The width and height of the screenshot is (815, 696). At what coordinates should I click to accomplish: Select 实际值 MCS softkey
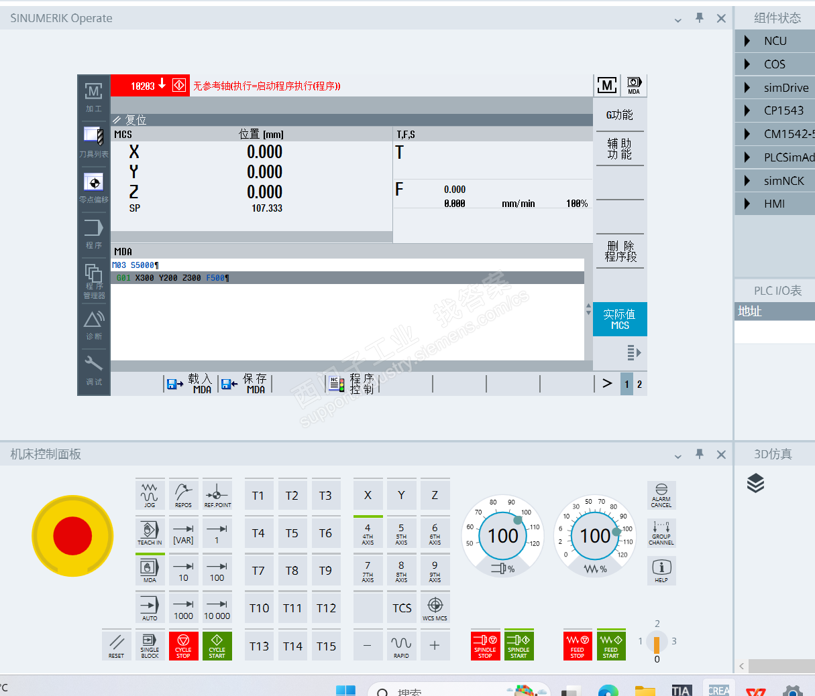[620, 319]
